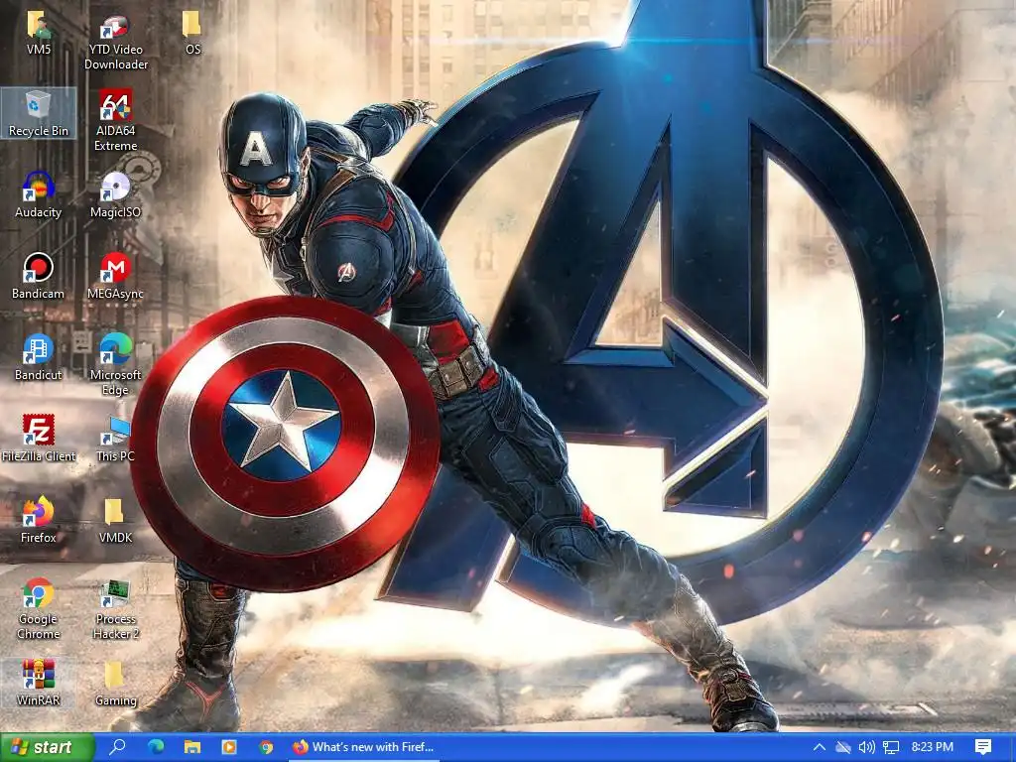Image resolution: width=1016 pixels, height=762 pixels.
Task: Open MEGAsync desktop shortcut
Action: coord(115,276)
